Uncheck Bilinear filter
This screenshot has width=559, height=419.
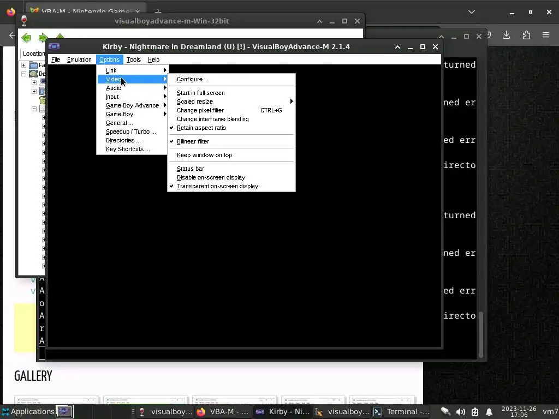click(x=231, y=141)
